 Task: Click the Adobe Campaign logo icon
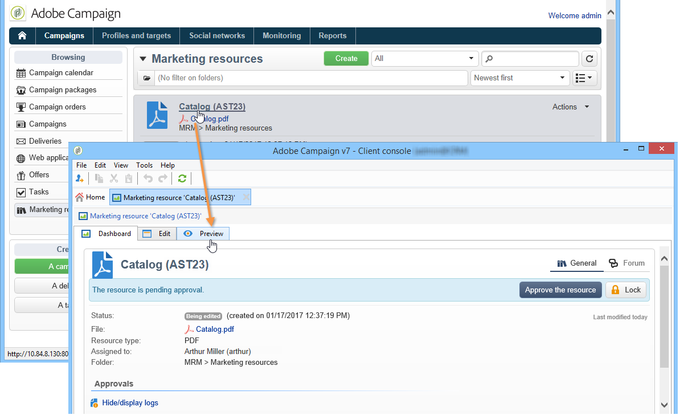coord(18,13)
